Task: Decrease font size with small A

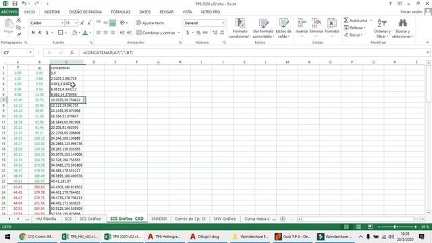Action: (x=89, y=23)
